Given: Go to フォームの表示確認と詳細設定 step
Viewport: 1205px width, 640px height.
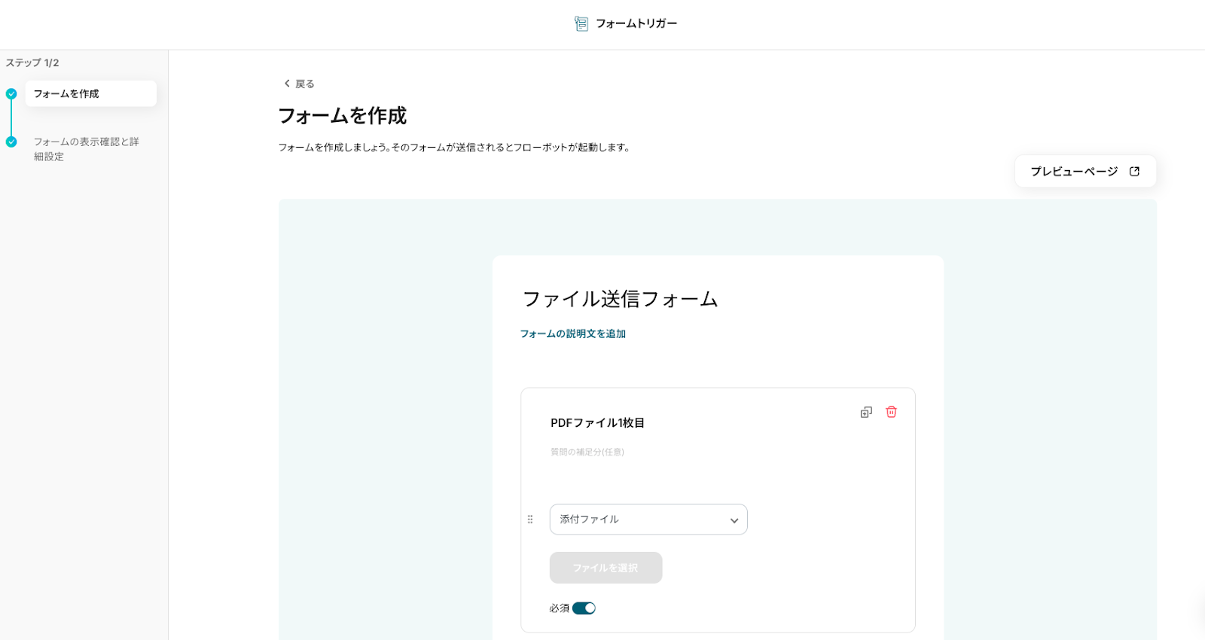Looking at the screenshot, I should pyautogui.click(x=86, y=149).
